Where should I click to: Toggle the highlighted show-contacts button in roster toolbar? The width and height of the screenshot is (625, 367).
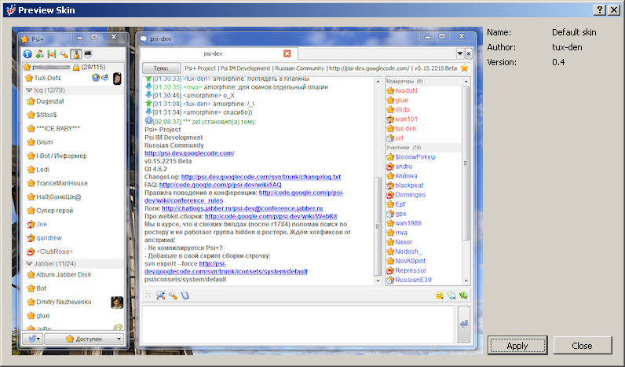click(x=75, y=54)
